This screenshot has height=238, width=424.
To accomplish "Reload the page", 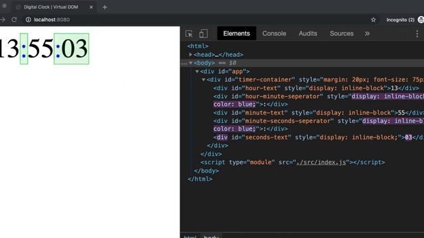I will click(14, 19).
